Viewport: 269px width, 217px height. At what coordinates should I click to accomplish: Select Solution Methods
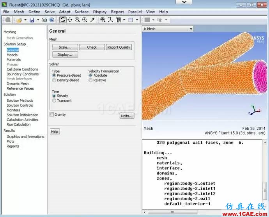20,101
